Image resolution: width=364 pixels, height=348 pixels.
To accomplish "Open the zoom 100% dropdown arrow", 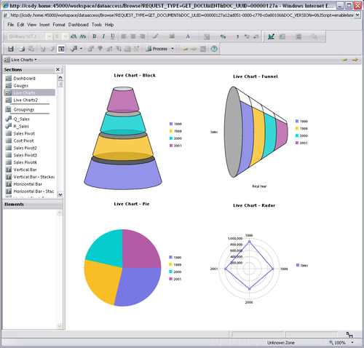I will pyautogui.click(x=352, y=343).
